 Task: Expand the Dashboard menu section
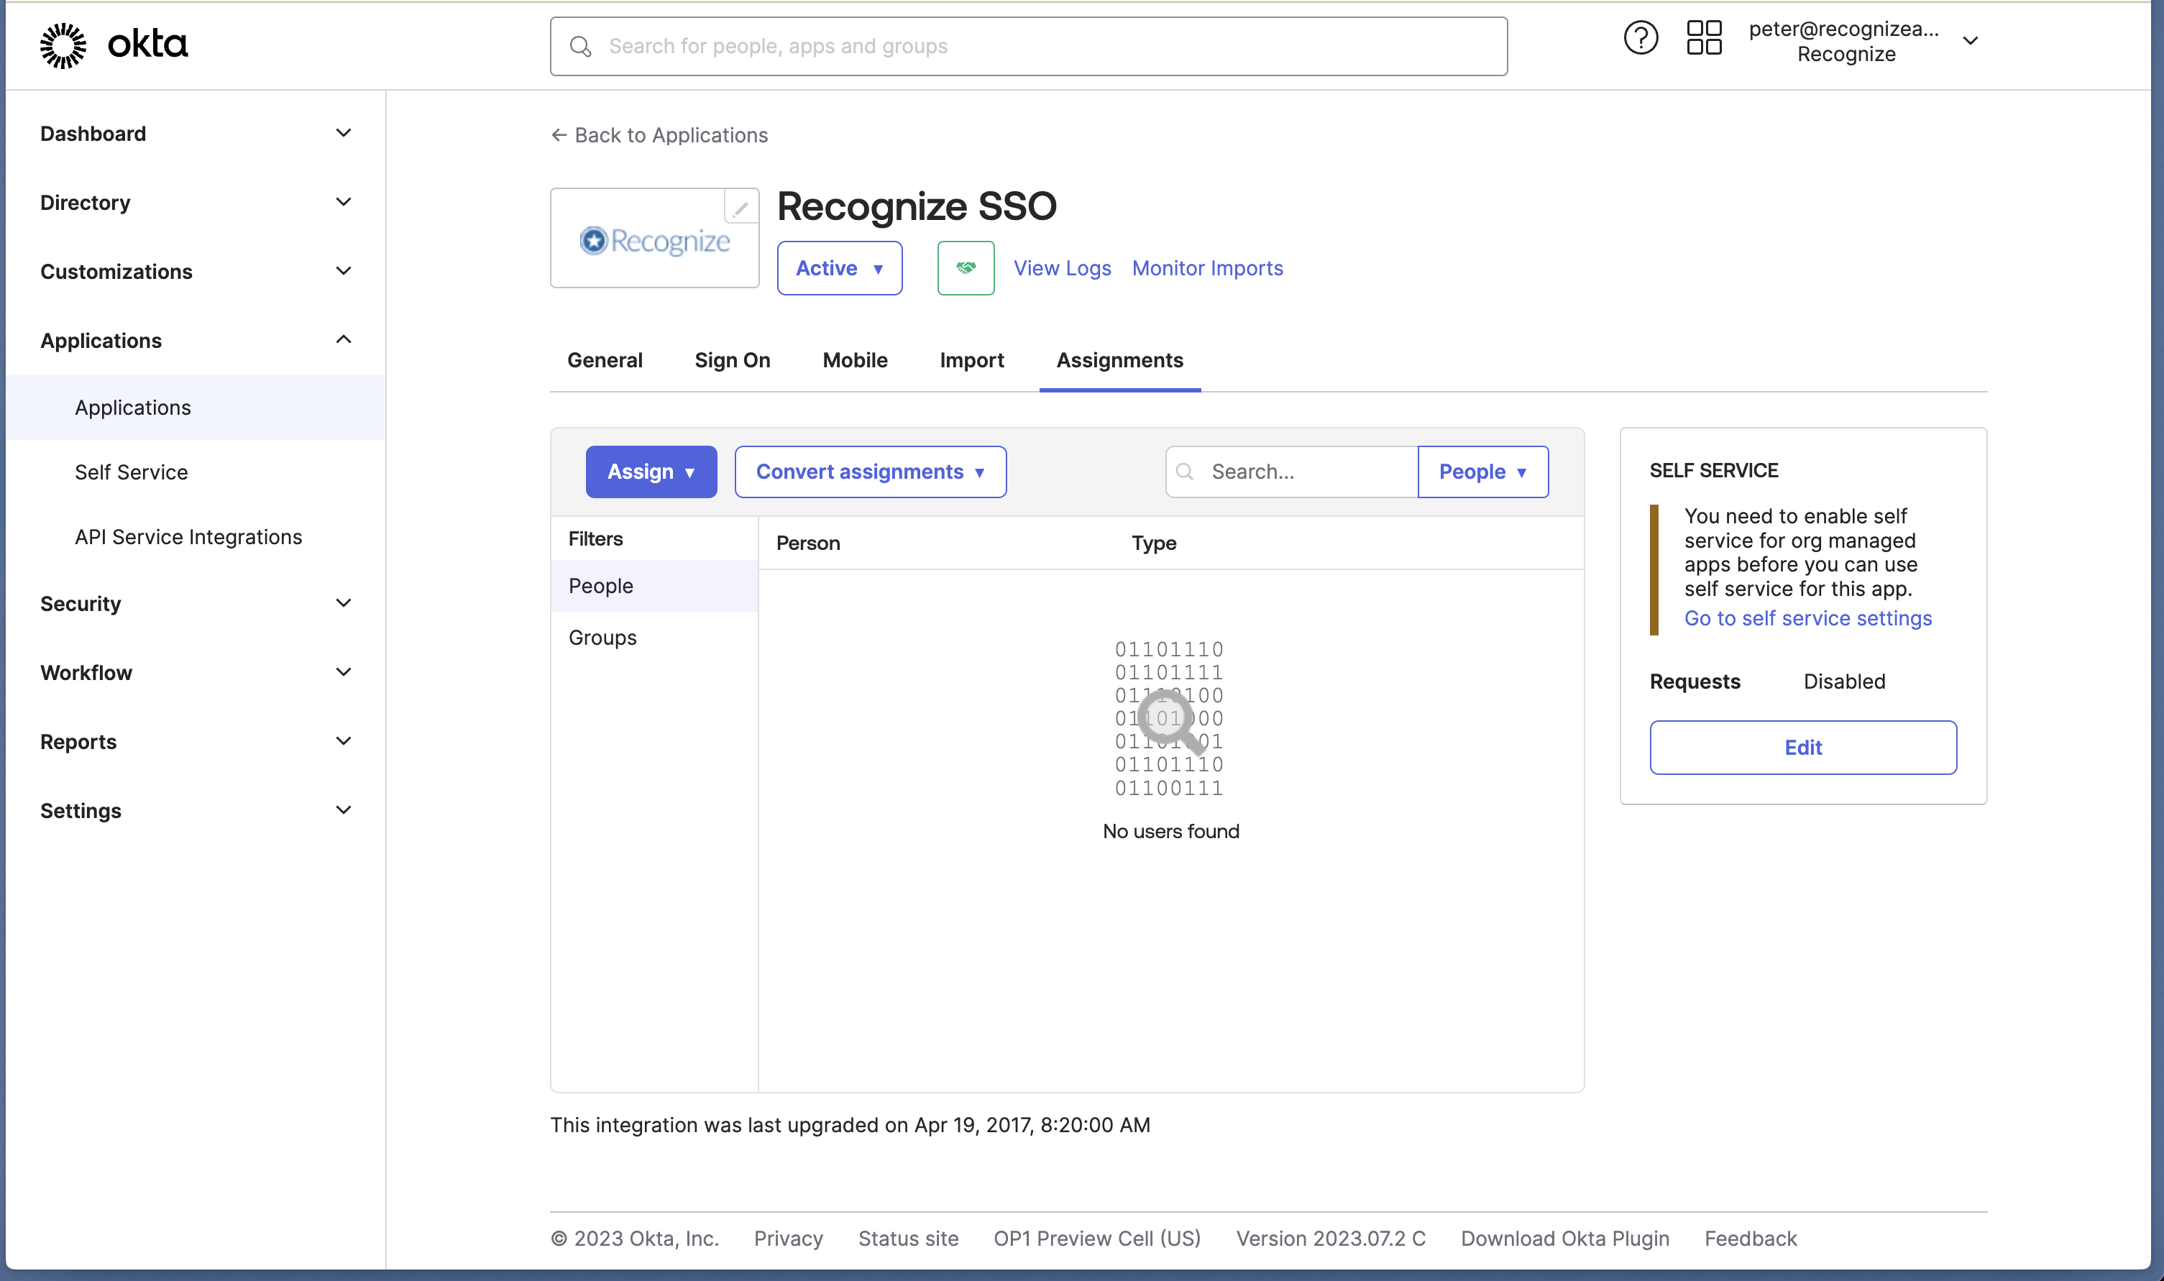click(x=196, y=134)
